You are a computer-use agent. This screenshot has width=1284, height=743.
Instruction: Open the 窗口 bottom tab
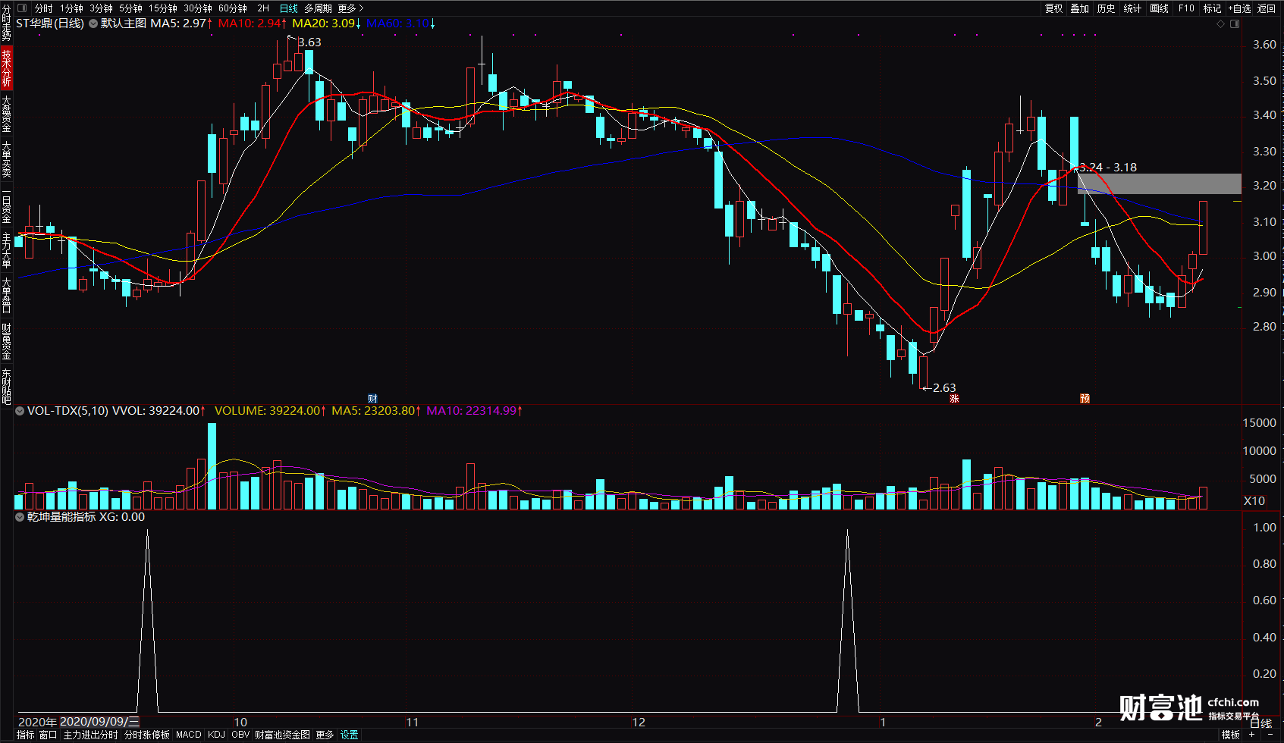[48, 735]
